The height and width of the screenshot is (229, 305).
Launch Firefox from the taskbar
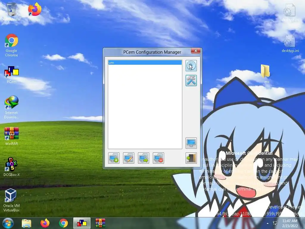click(45, 223)
